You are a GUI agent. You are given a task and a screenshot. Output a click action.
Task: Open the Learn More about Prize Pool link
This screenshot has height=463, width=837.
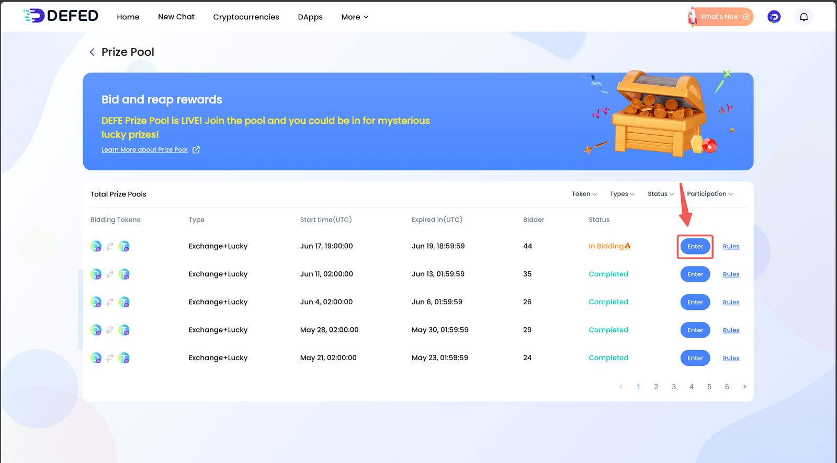tap(144, 149)
